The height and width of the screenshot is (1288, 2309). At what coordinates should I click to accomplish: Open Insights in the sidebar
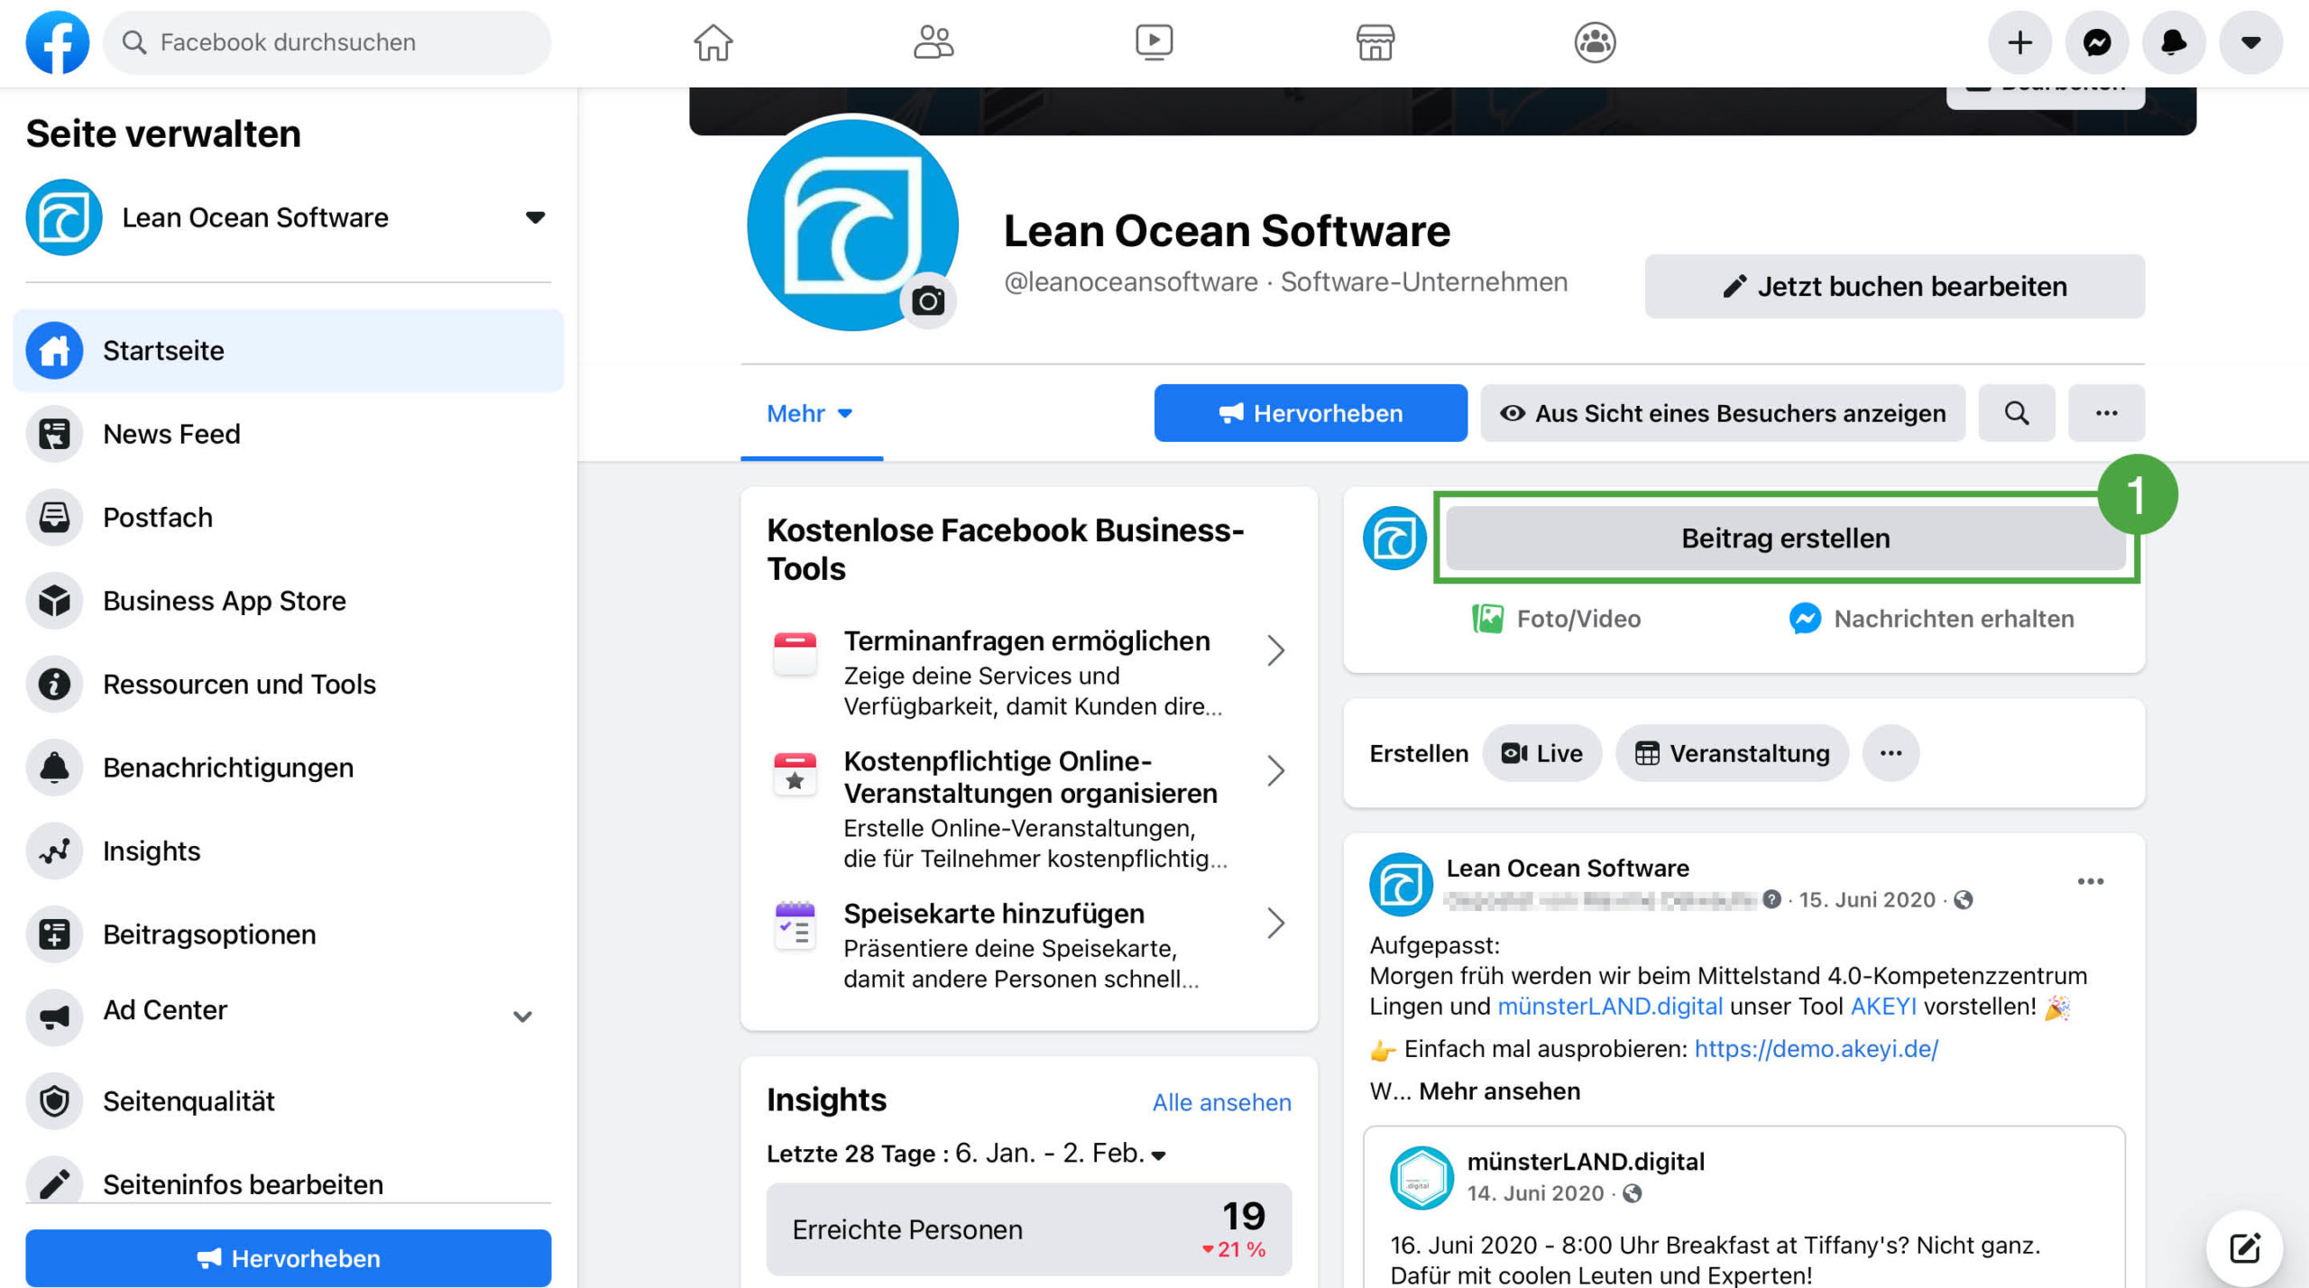pyautogui.click(x=152, y=851)
